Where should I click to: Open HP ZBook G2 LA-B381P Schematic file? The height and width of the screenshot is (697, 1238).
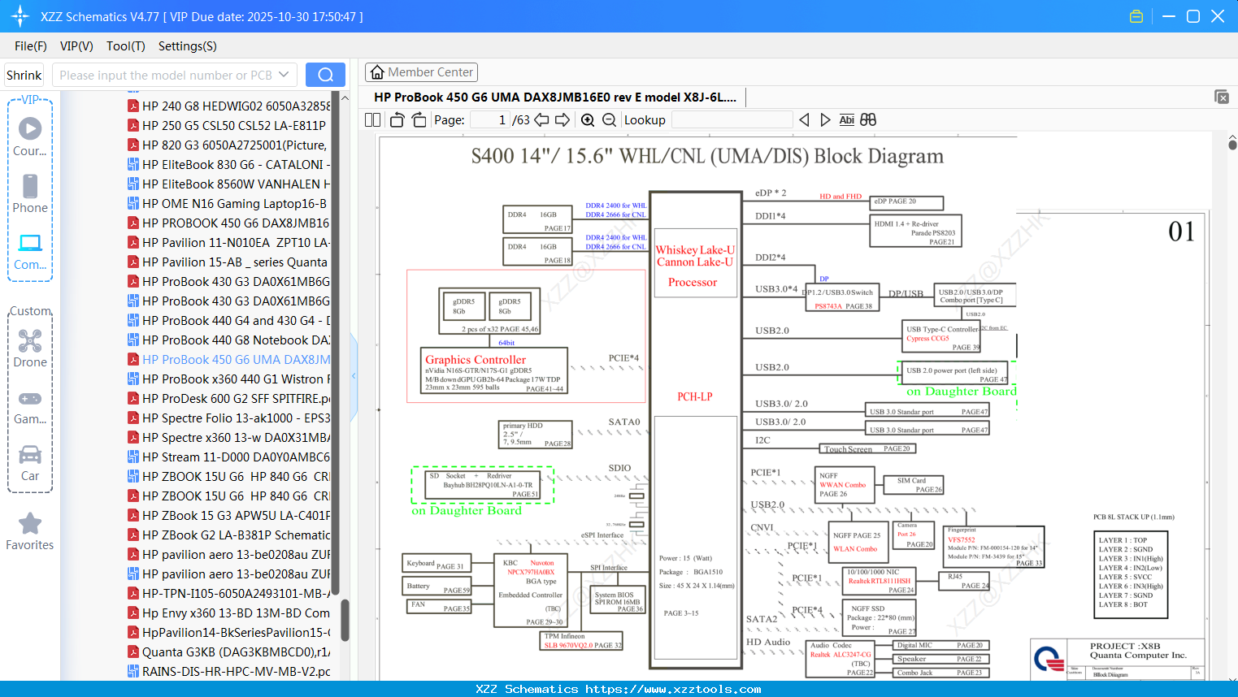pos(228,535)
